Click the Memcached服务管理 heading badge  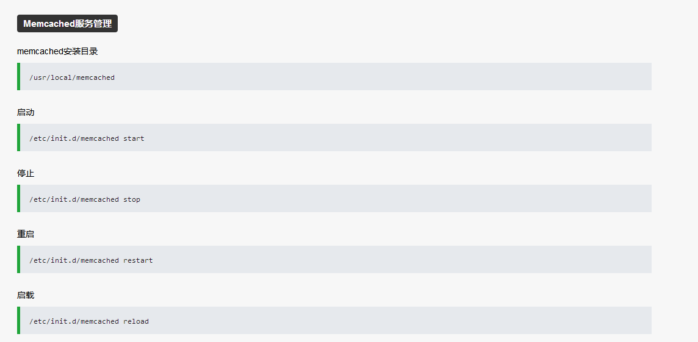[67, 24]
